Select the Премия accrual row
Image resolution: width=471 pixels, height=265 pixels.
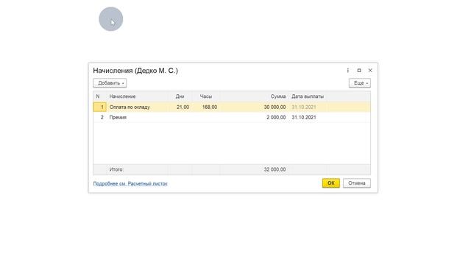click(232, 117)
